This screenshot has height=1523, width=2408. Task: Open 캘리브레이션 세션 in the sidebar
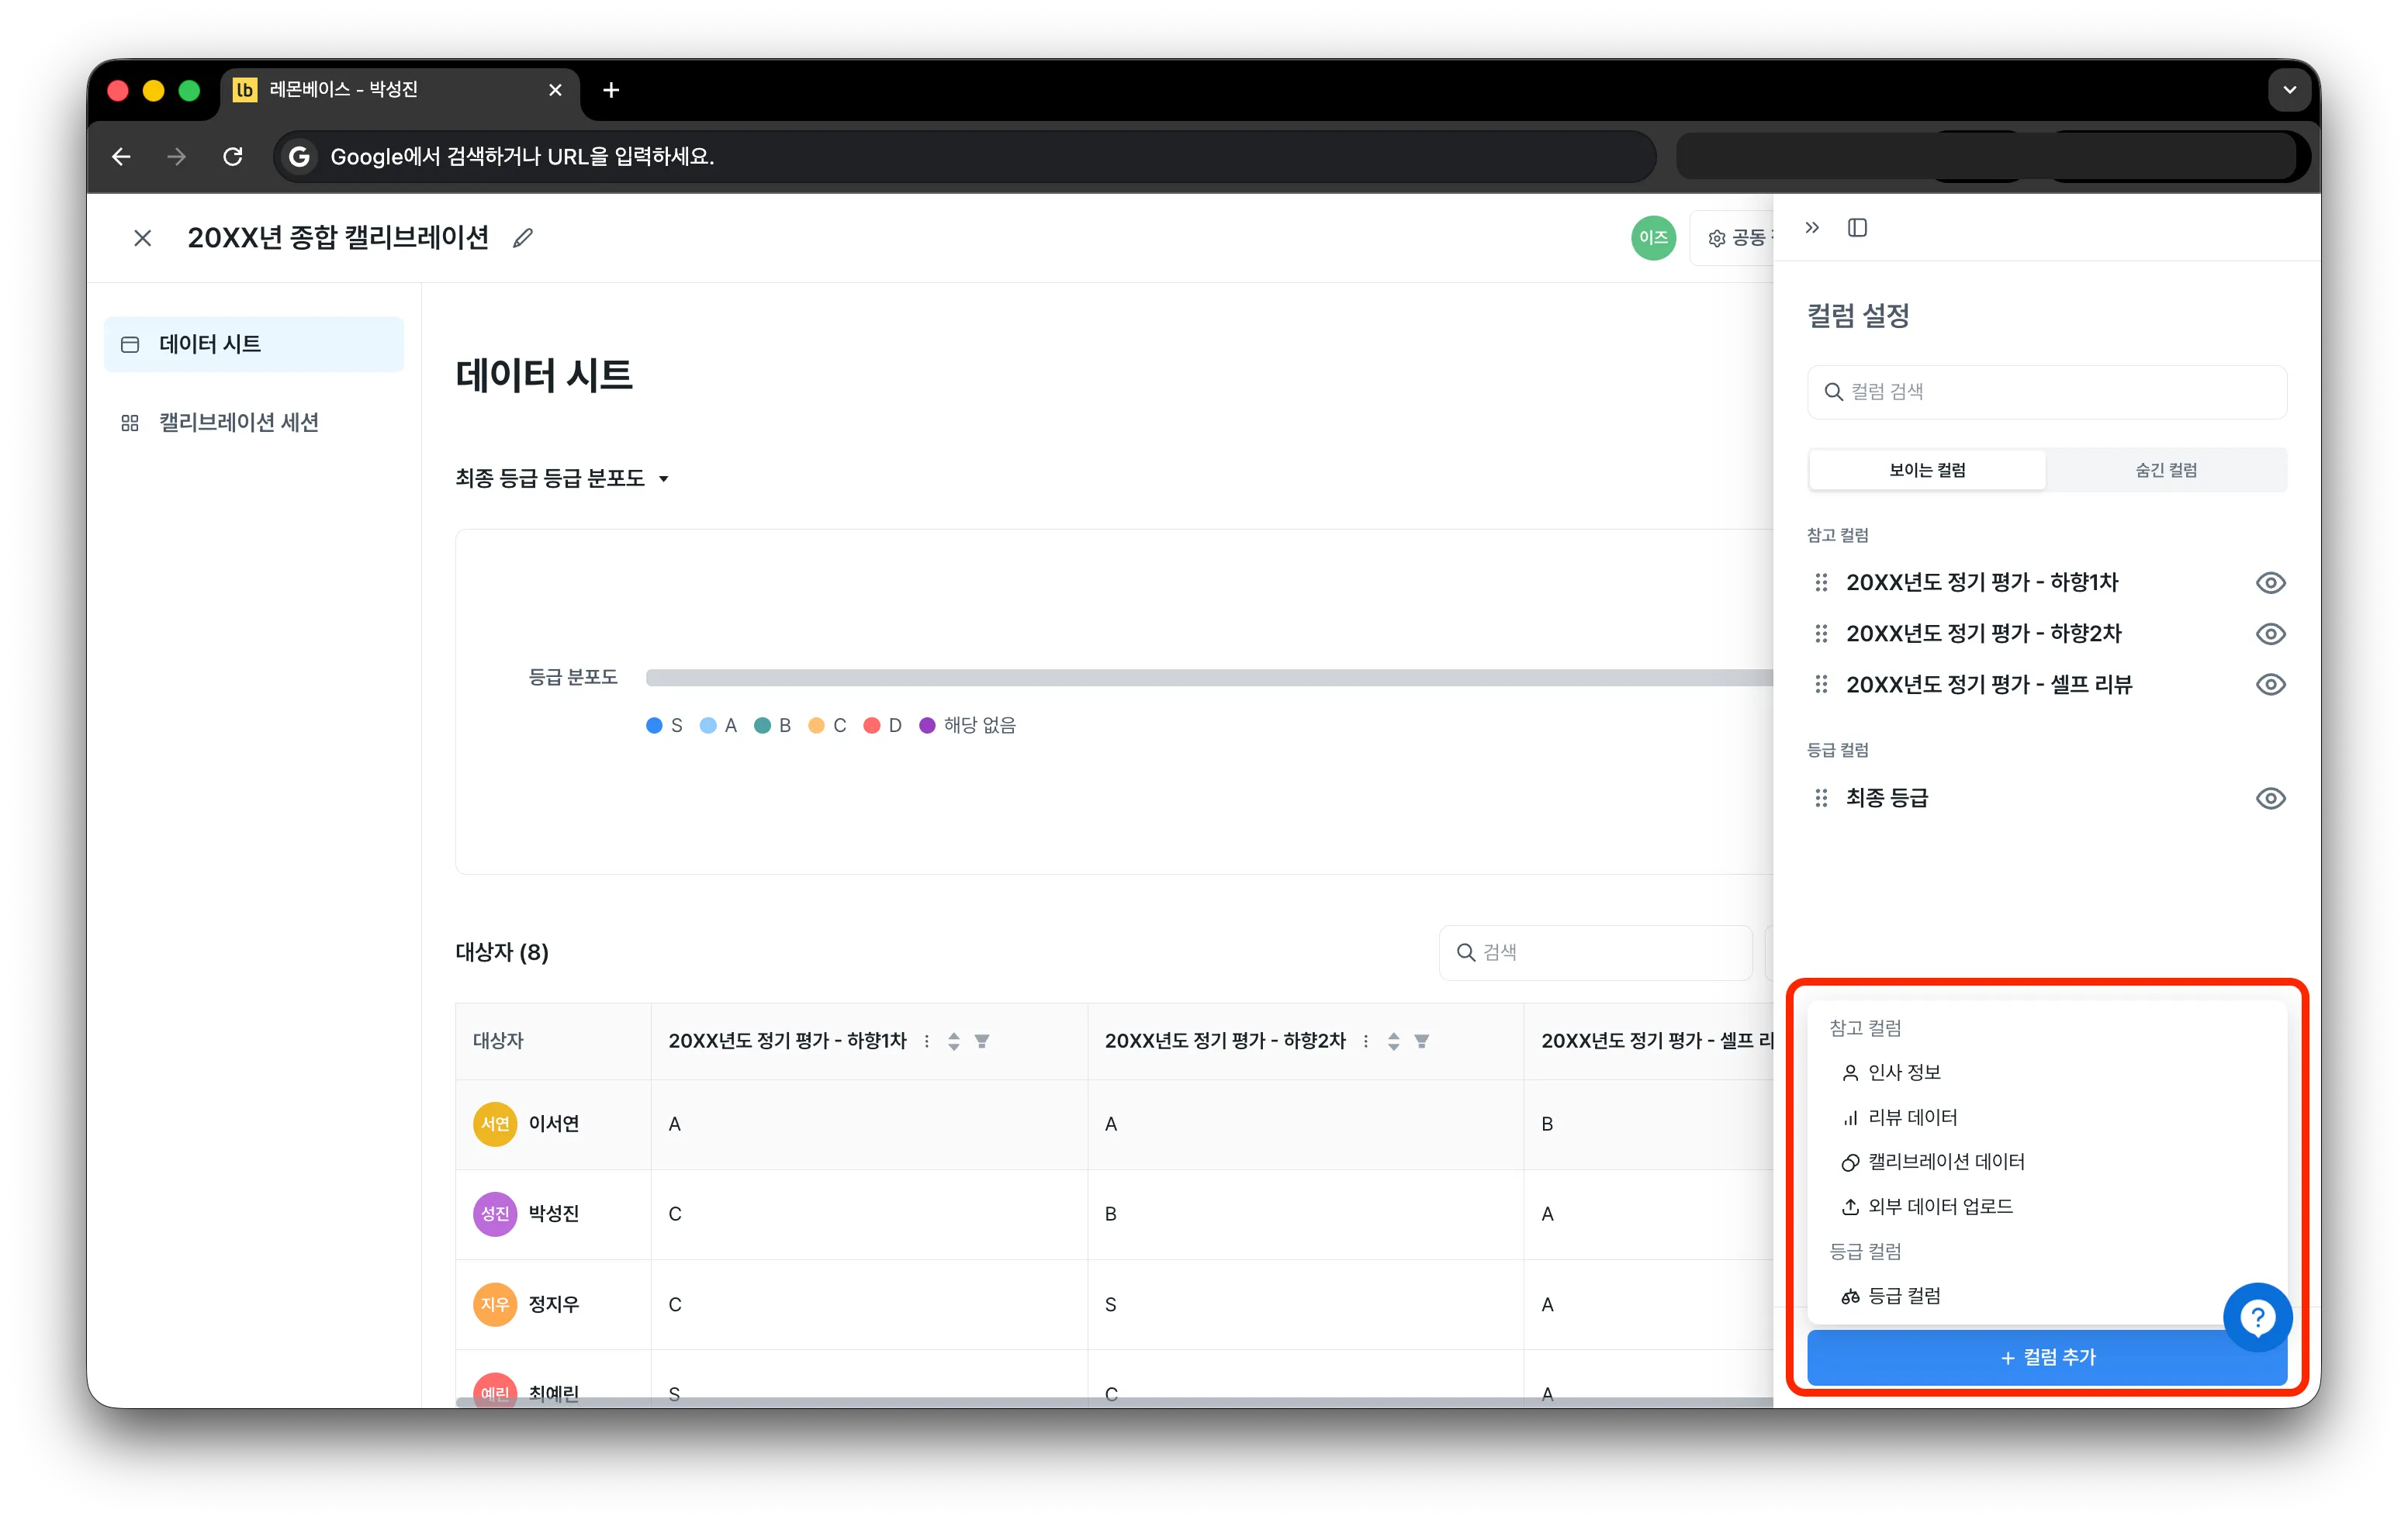tap(254, 423)
